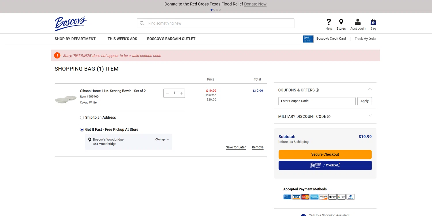Click the $19.99 subtotal amount
The width and height of the screenshot is (432, 216).
(365, 137)
